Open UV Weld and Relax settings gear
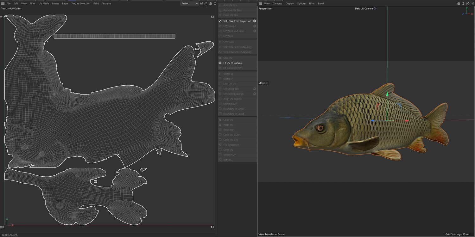This screenshot has height=237, width=475. [x=255, y=31]
